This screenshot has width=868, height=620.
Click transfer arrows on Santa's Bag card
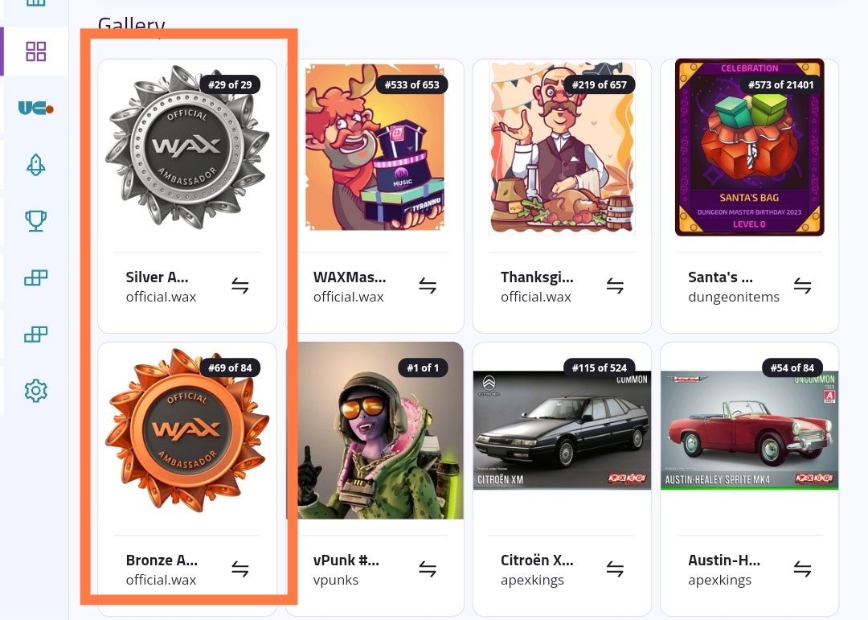pyautogui.click(x=802, y=286)
